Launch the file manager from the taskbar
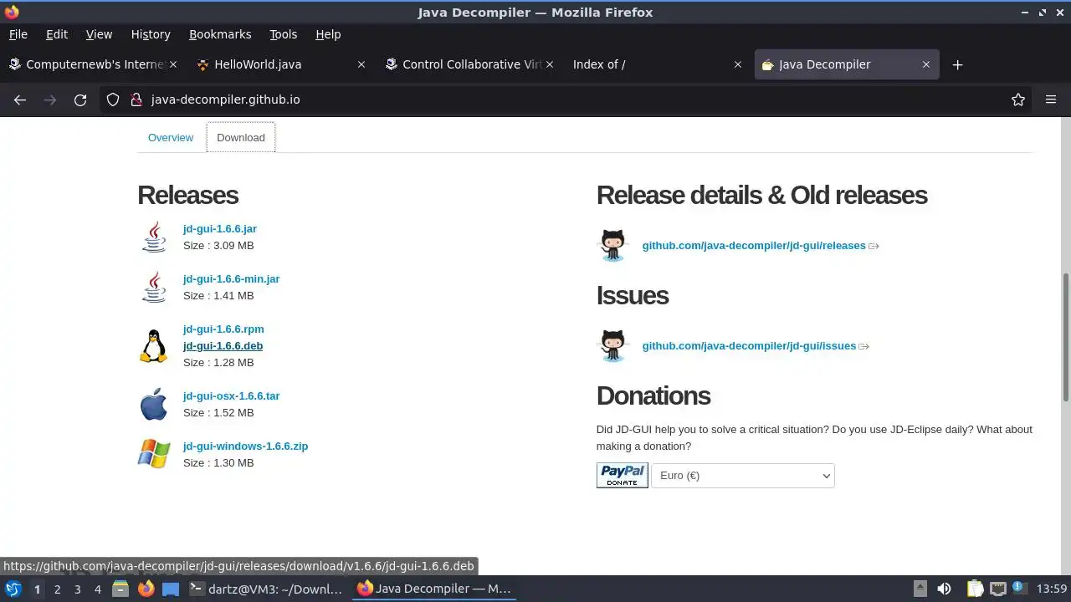The image size is (1071, 602). click(120, 589)
